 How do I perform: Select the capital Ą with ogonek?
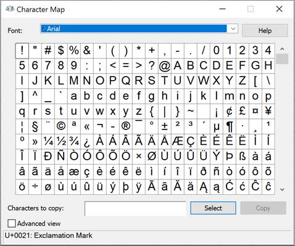[x=204, y=187]
